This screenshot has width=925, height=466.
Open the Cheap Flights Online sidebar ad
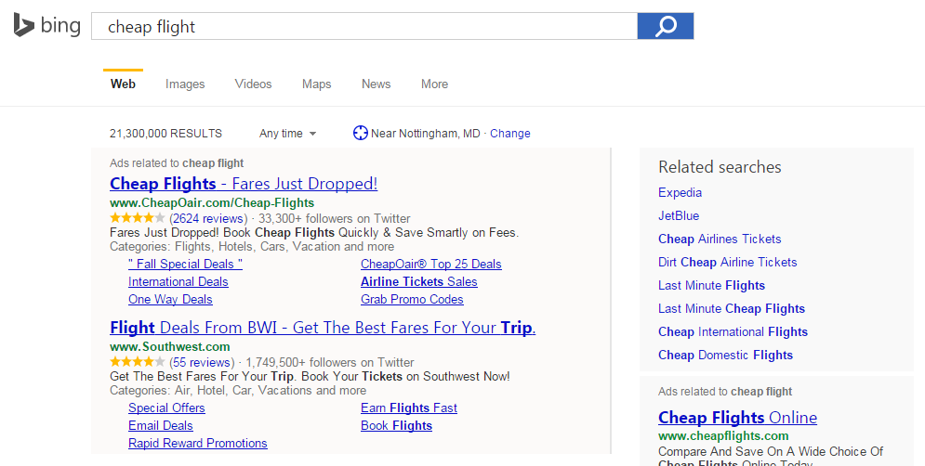(x=737, y=417)
